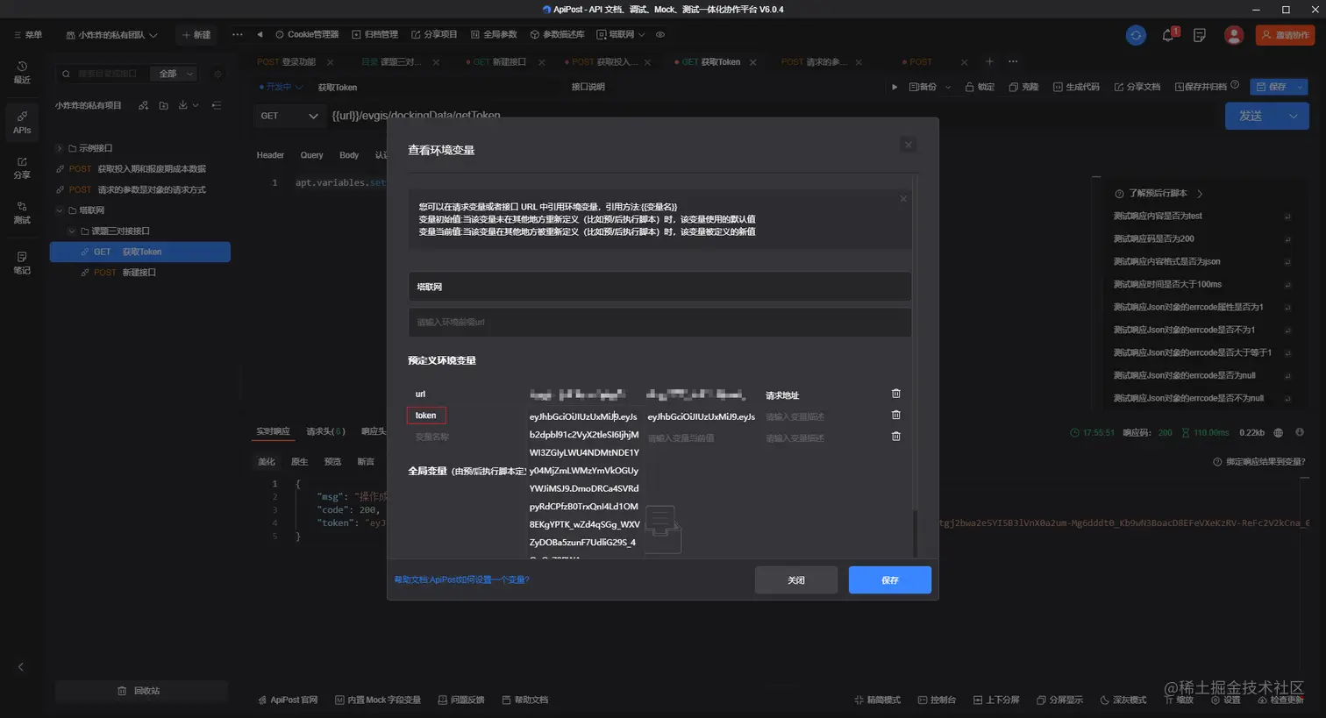Click the 锁定 lock button
Viewport: 1326px width, 718px height.
[x=980, y=87]
